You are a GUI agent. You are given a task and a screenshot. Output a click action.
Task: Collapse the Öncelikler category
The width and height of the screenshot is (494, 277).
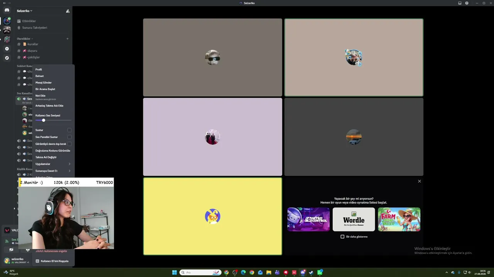25,38
